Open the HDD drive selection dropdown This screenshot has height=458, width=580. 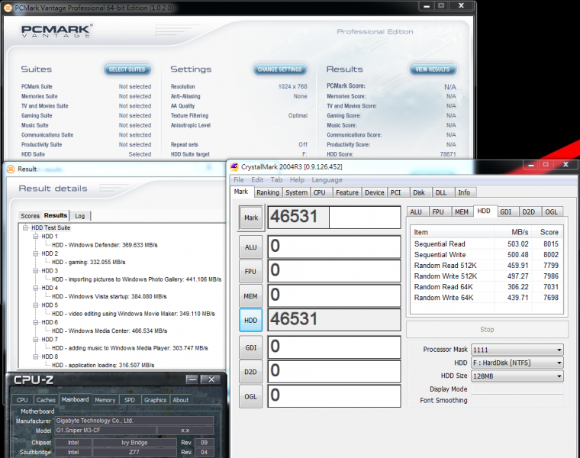559,363
